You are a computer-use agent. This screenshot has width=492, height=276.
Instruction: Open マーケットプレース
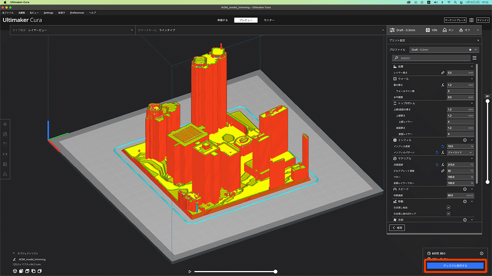coord(455,20)
